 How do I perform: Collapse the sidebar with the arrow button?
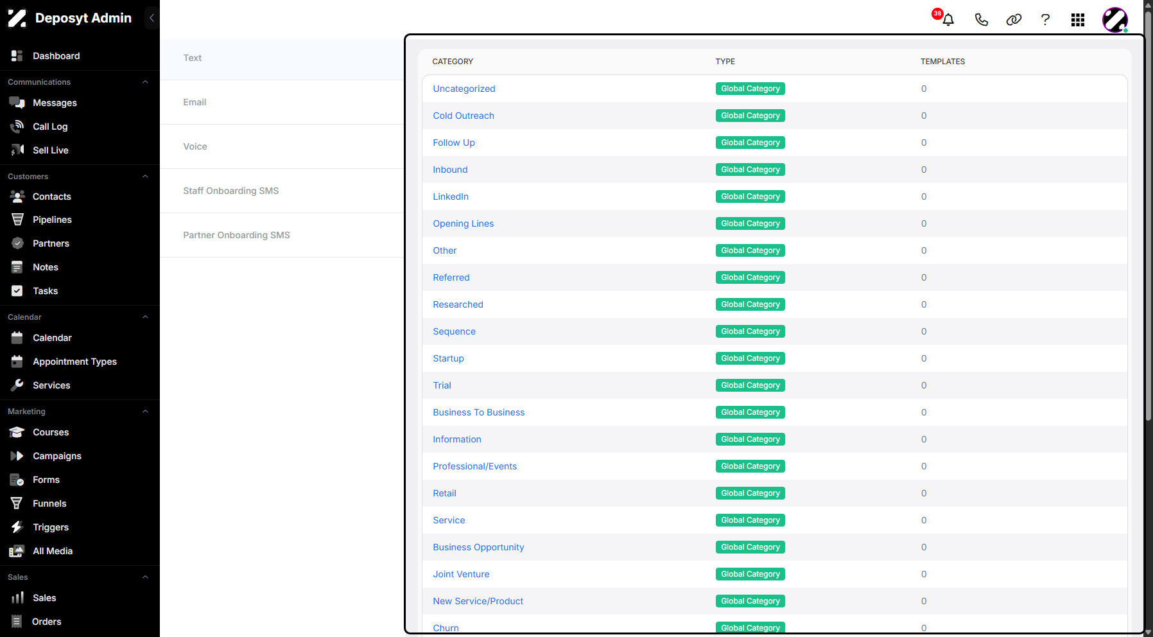tap(152, 18)
